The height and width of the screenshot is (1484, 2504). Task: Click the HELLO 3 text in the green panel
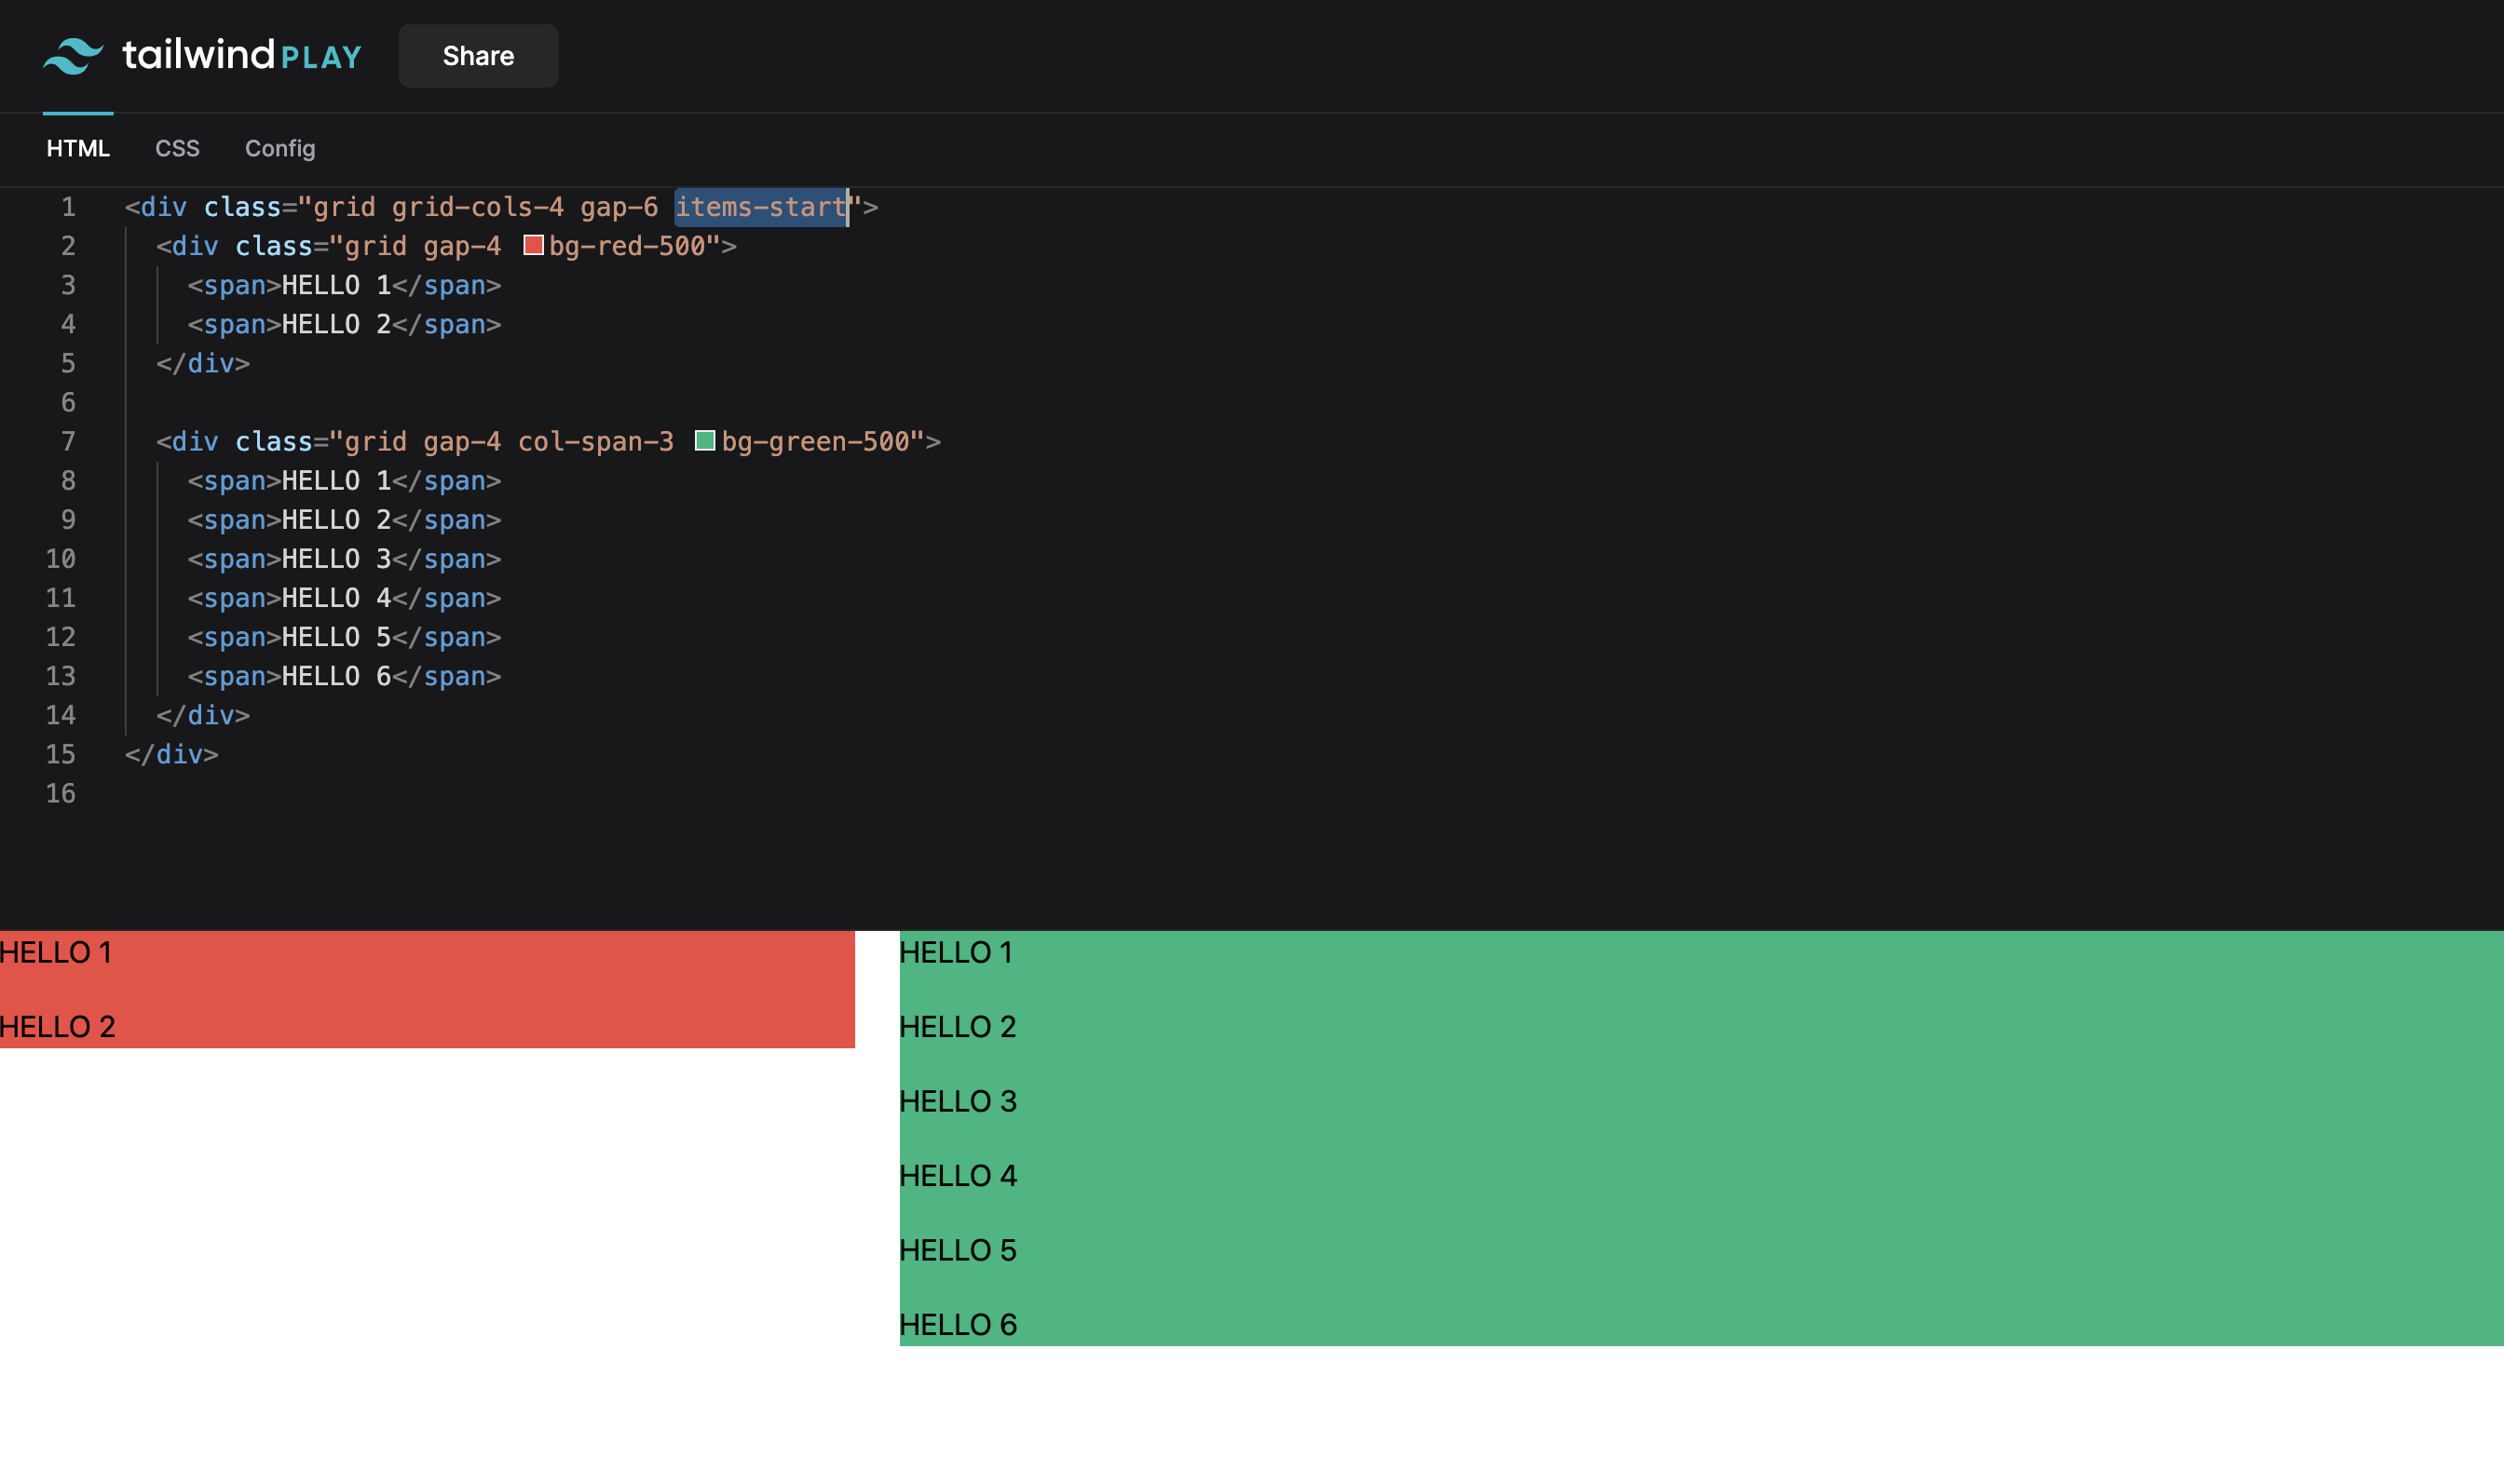click(x=958, y=1100)
